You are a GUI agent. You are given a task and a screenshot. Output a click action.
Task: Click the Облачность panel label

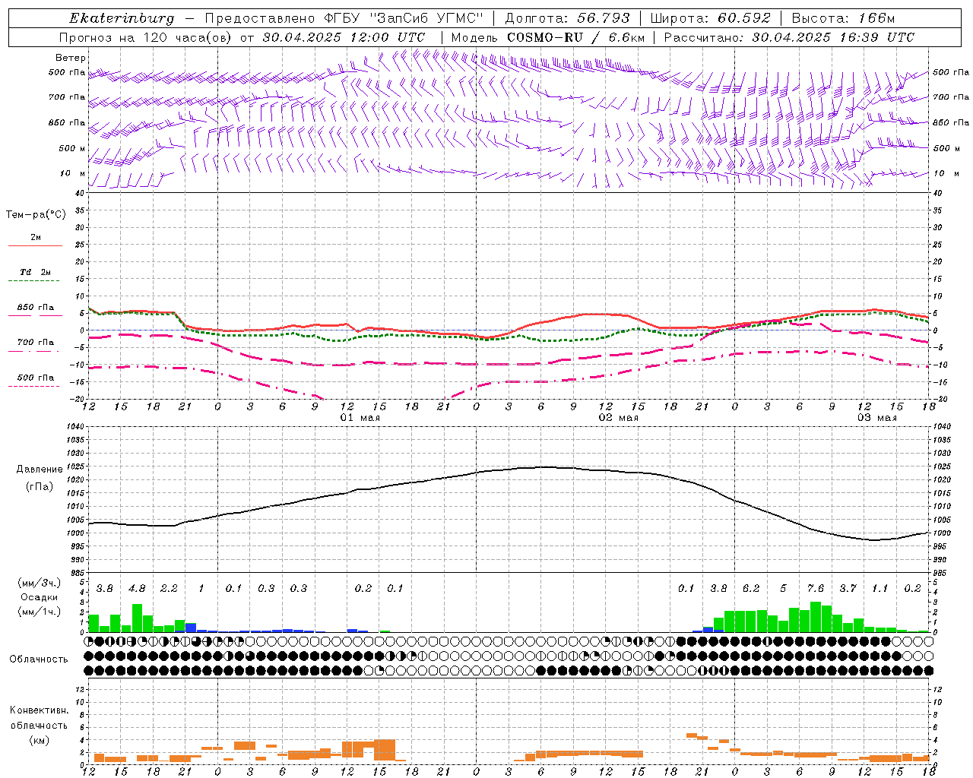tap(39, 659)
